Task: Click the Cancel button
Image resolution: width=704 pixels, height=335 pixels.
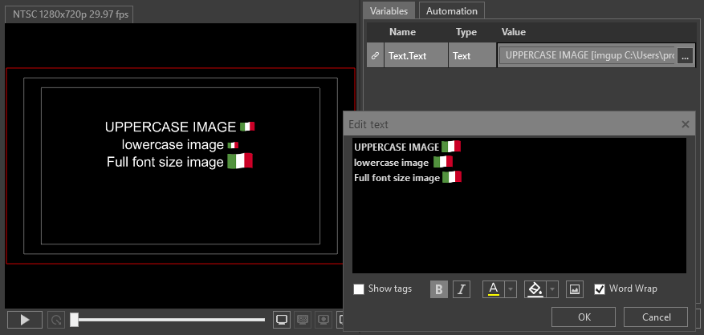Action: coord(656,317)
